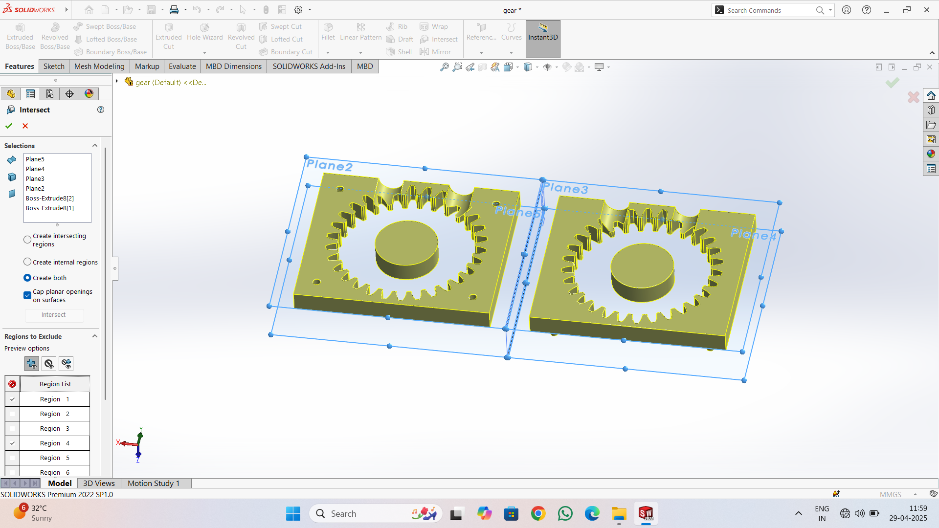This screenshot has width=939, height=528.
Task: Open Search Commands dropdown arrow
Action: click(x=830, y=10)
